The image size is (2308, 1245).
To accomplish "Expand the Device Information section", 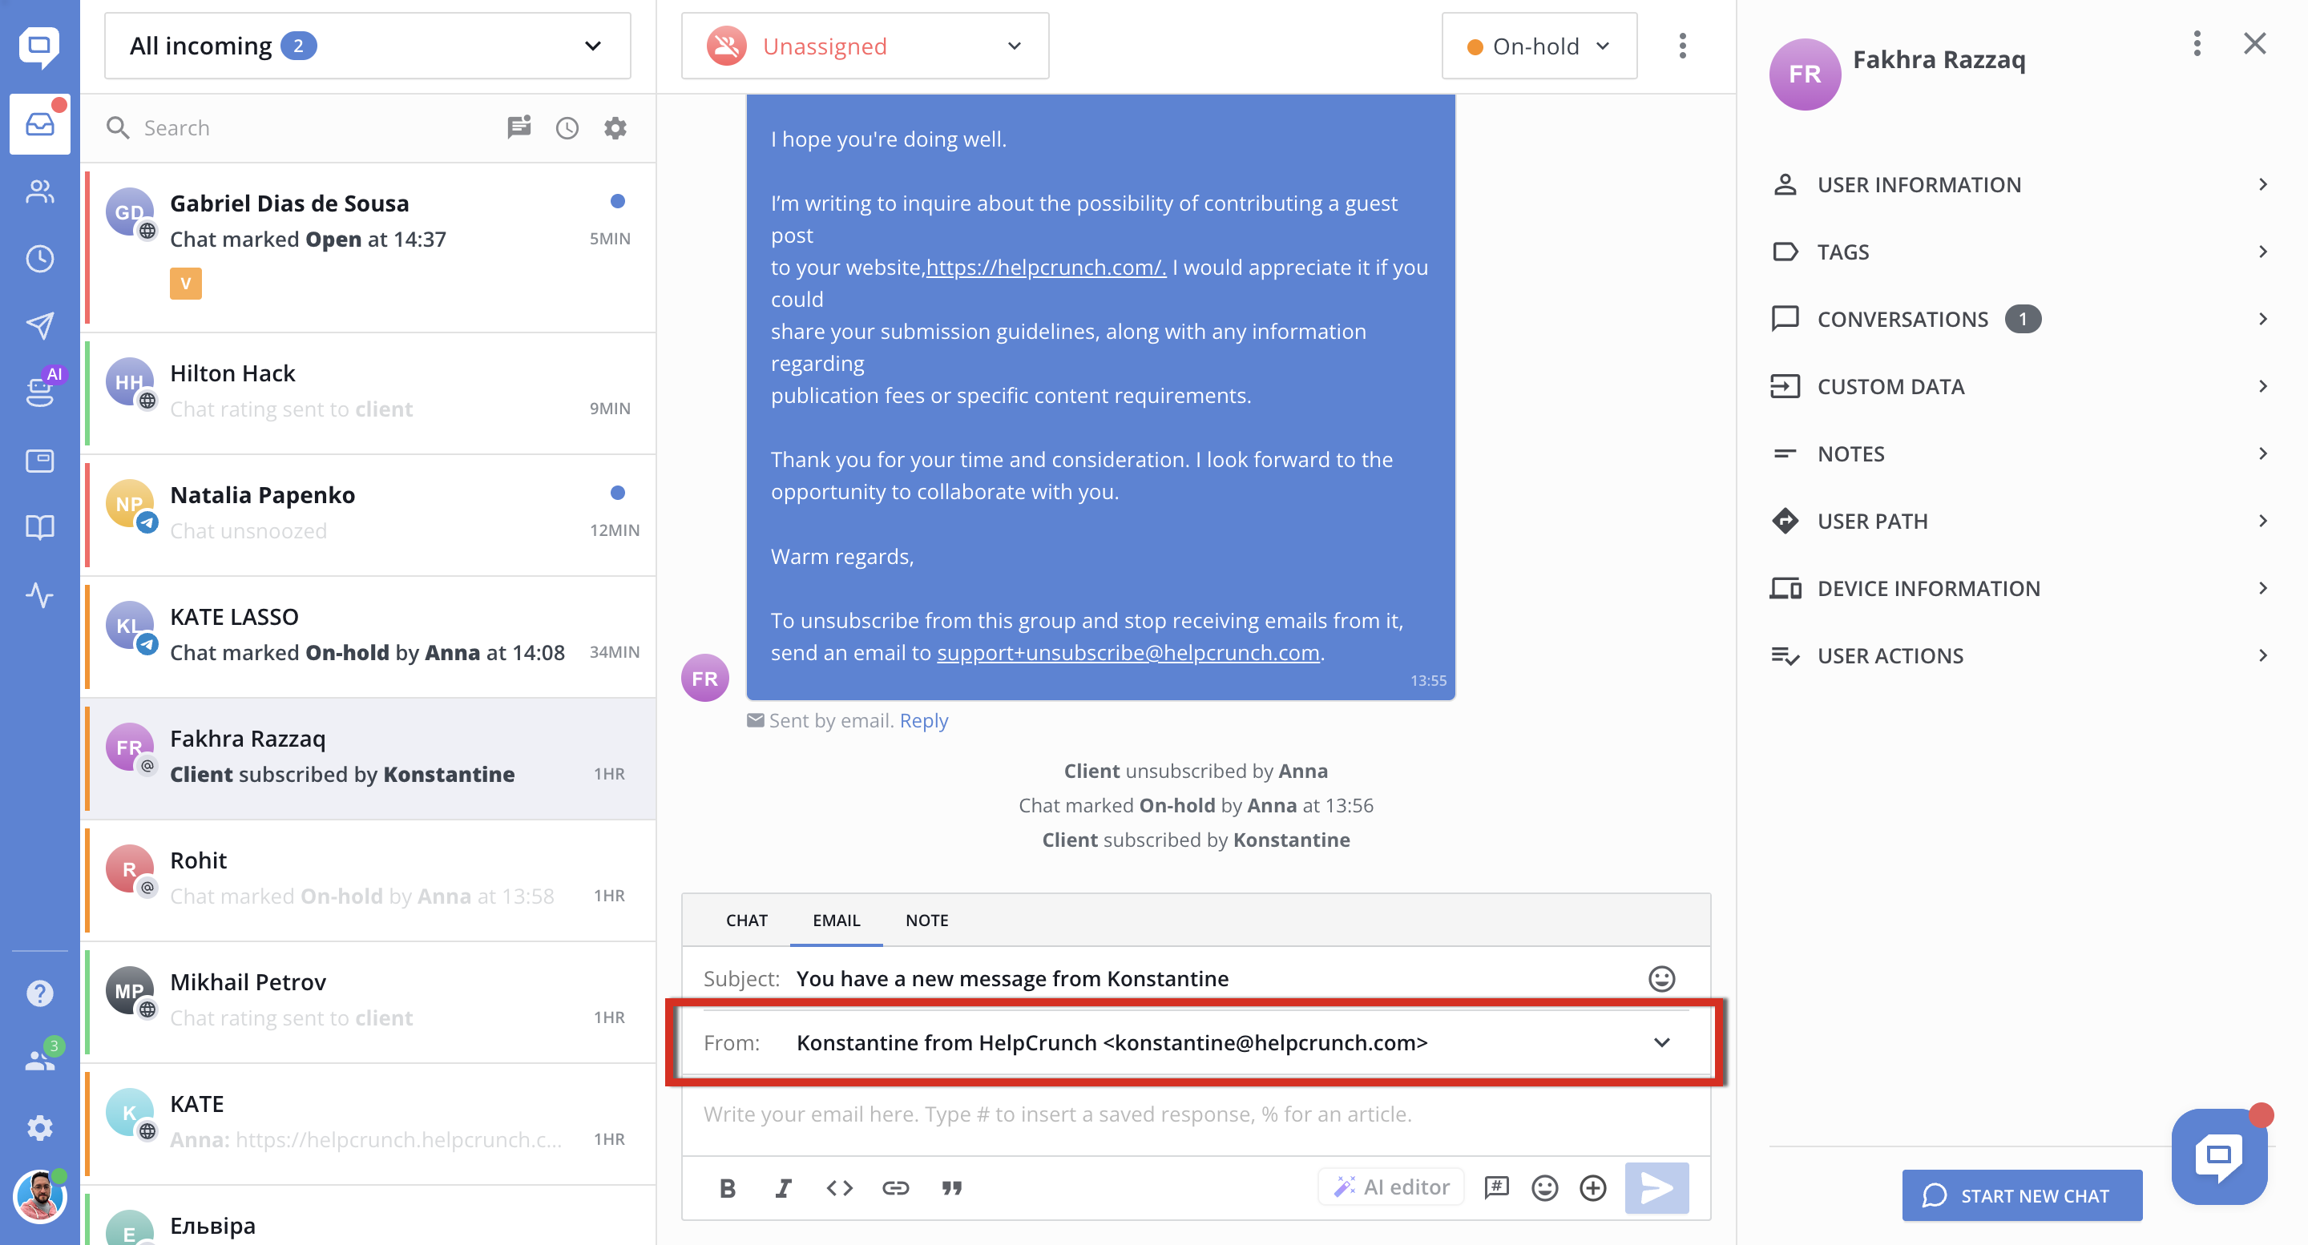I will (2021, 589).
